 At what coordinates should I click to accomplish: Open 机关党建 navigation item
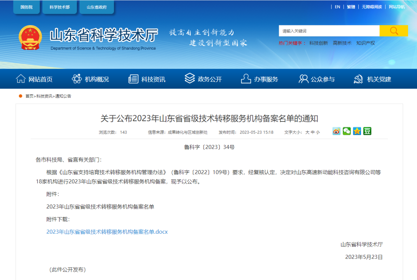pyautogui.click(x=373, y=79)
